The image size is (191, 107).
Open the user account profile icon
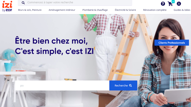(x=179, y=4)
